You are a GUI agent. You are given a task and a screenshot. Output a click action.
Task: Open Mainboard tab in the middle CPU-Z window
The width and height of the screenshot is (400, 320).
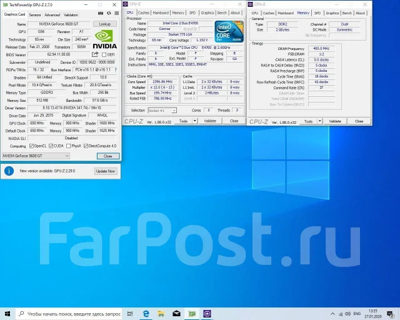pos(161,12)
